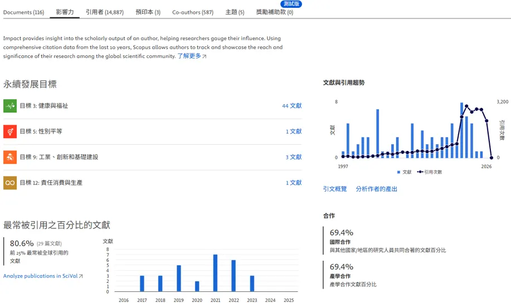This screenshot has height=303, width=511.
Task: Click the 2018 bar in percentile chart
Action: [x=160, y=284]
